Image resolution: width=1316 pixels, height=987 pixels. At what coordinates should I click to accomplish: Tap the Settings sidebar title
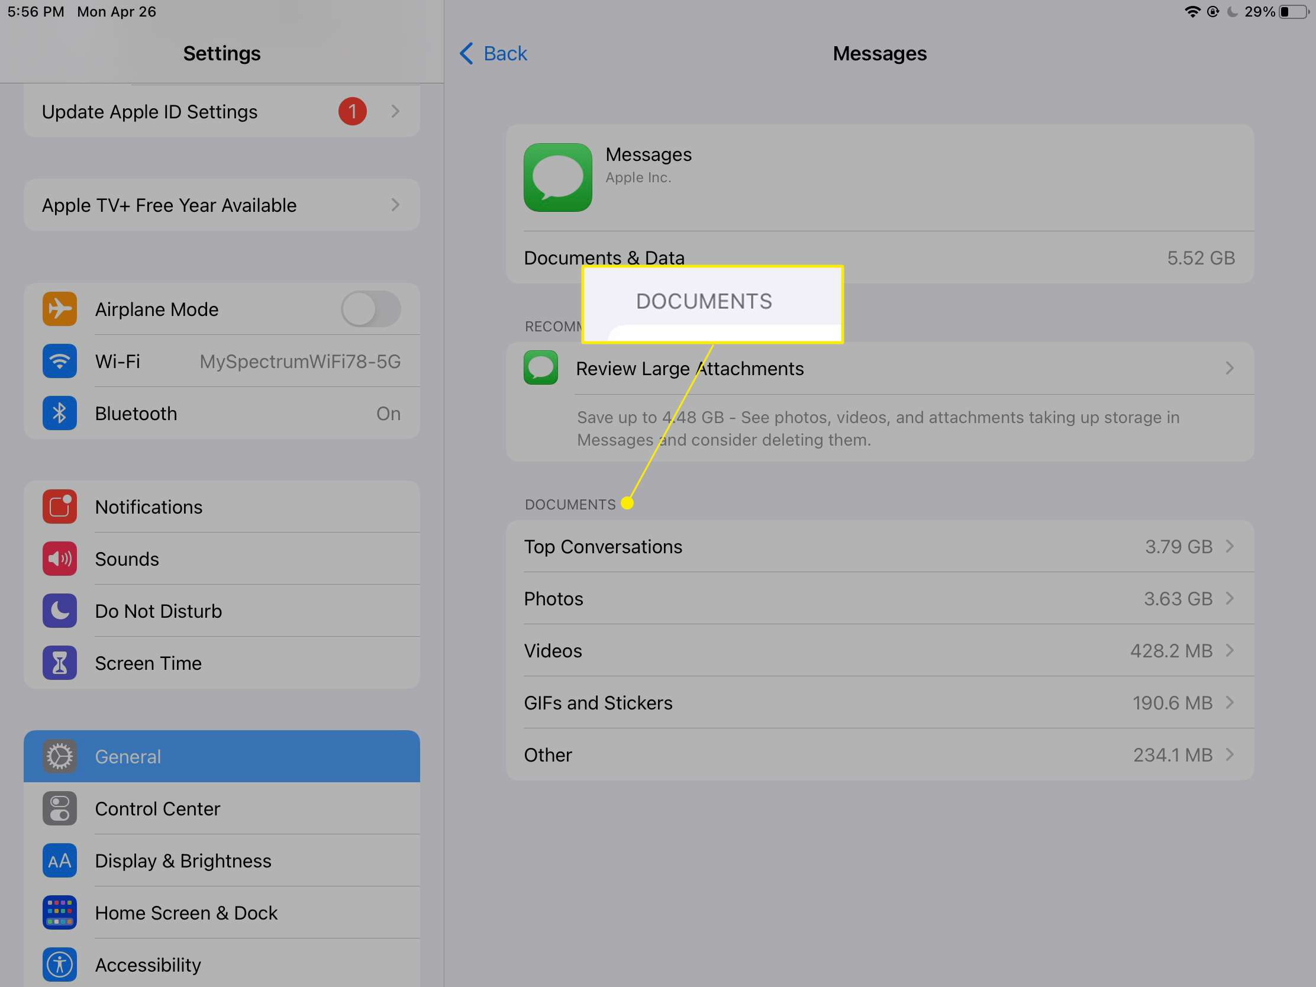click(x=222, y=53)
